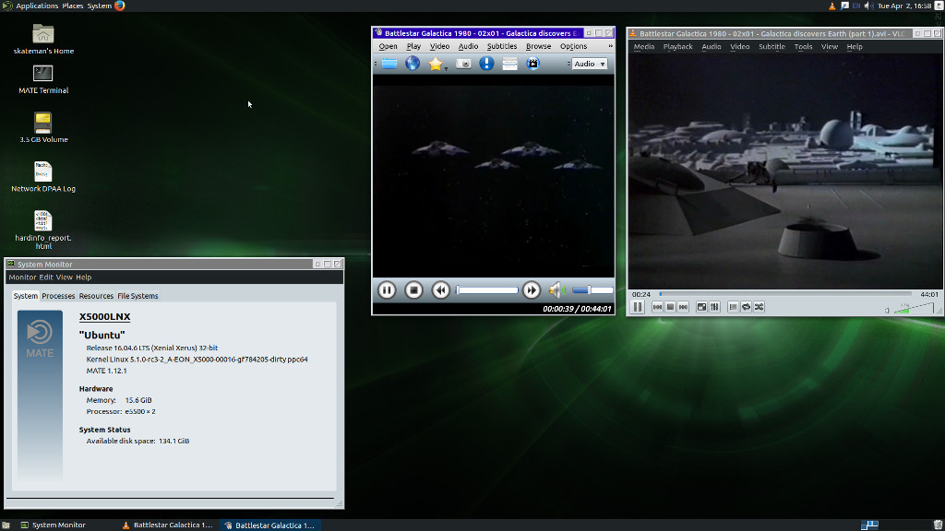Click SMPlayer's seek bar
The image size is (945, 531).
(x=487, y=290)
